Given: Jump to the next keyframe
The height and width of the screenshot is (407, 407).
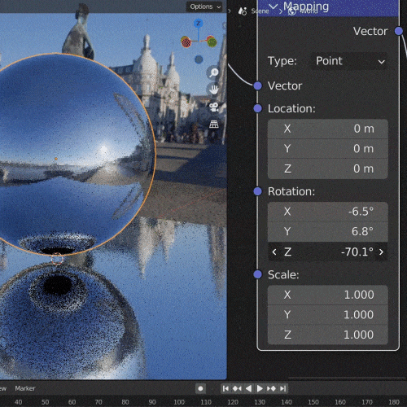Looking at the screenshot, I should pyautogui.click(x=271, y=388).
